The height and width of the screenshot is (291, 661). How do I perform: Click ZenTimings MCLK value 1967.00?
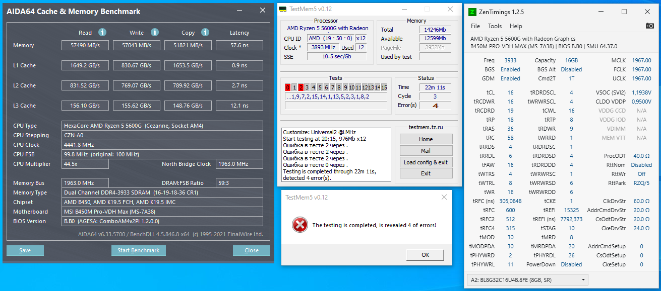(x=641, y=60)
